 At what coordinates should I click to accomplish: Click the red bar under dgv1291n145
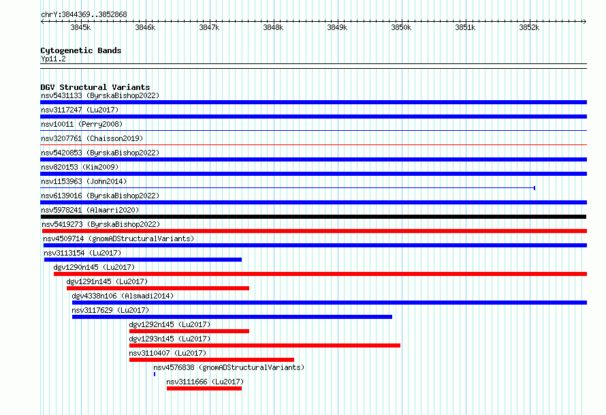pyautogui.click(x=158, y=288)
